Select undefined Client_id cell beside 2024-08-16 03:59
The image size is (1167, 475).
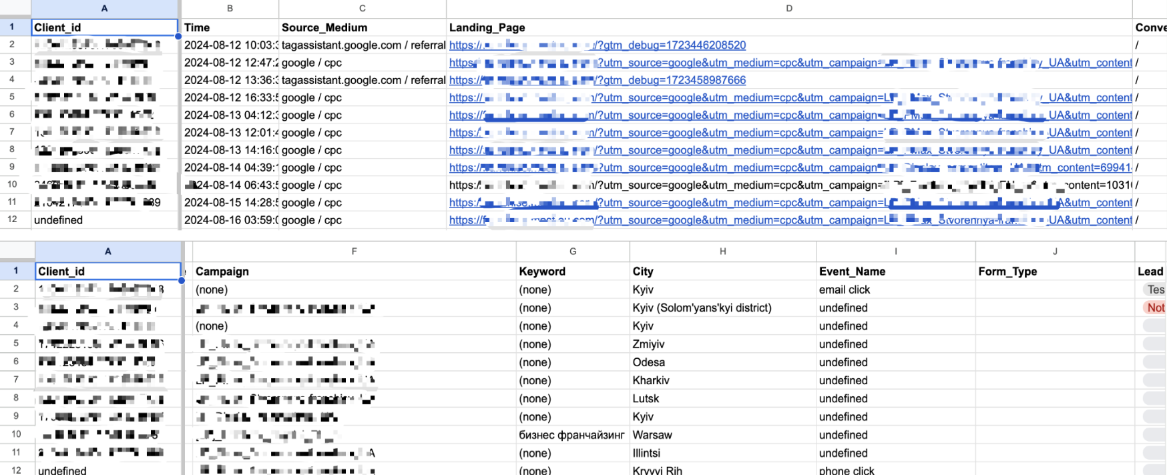point(105,220)
